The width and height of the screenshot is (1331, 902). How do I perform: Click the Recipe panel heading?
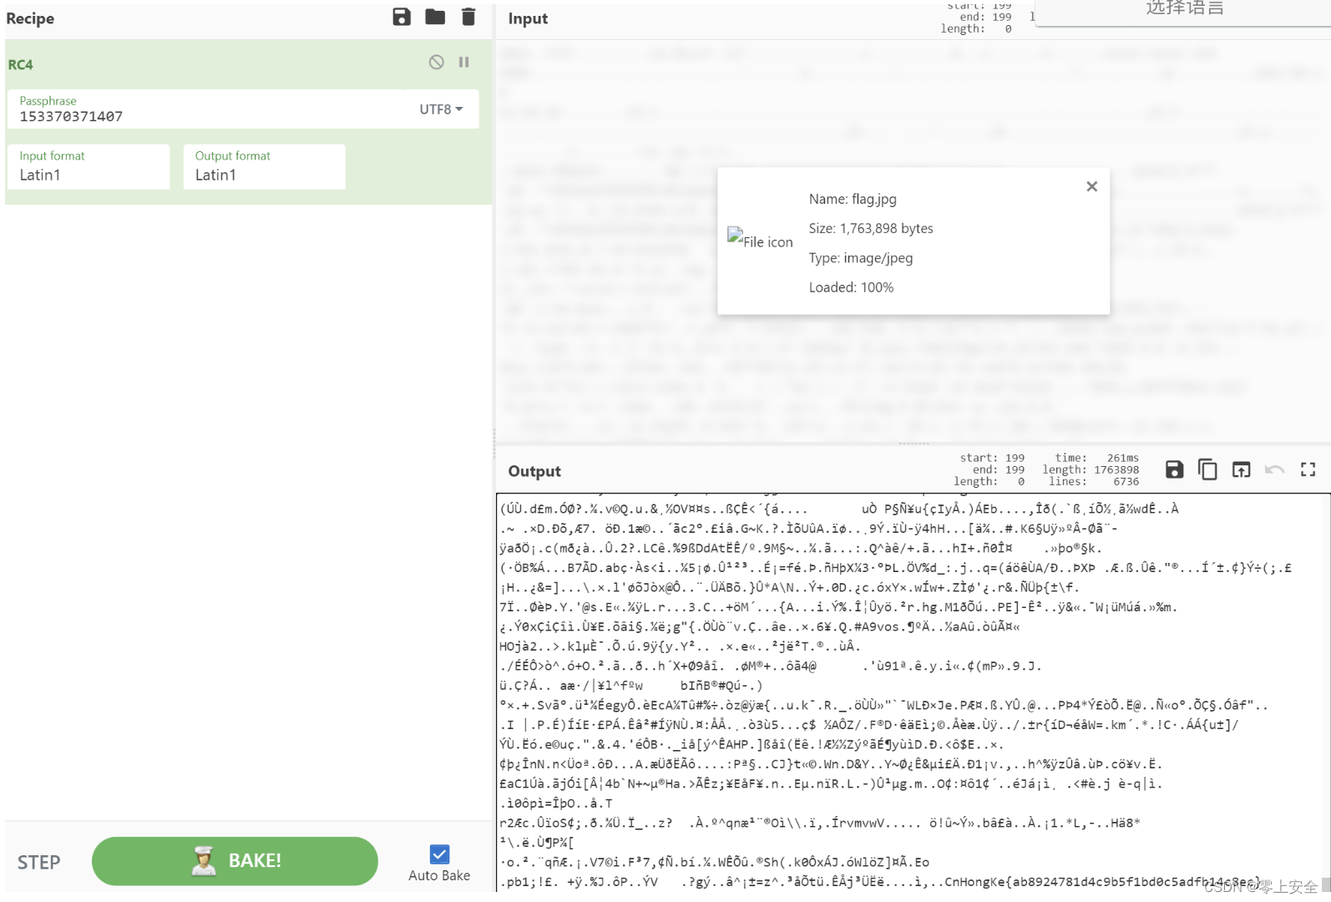point(30,18)
